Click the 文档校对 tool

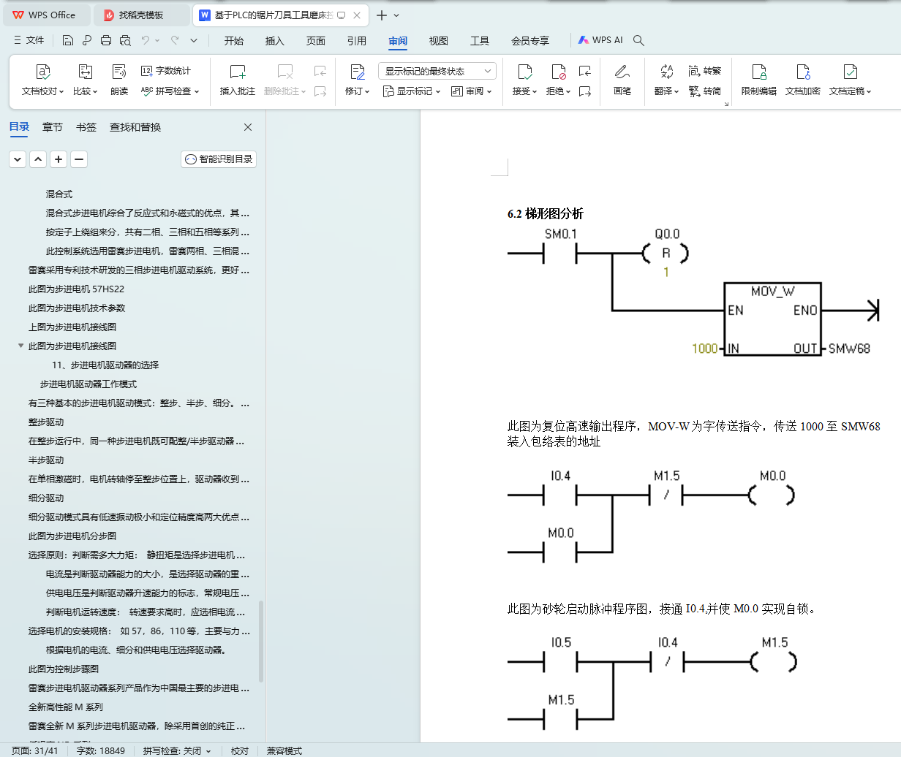(x=42, y=80)
